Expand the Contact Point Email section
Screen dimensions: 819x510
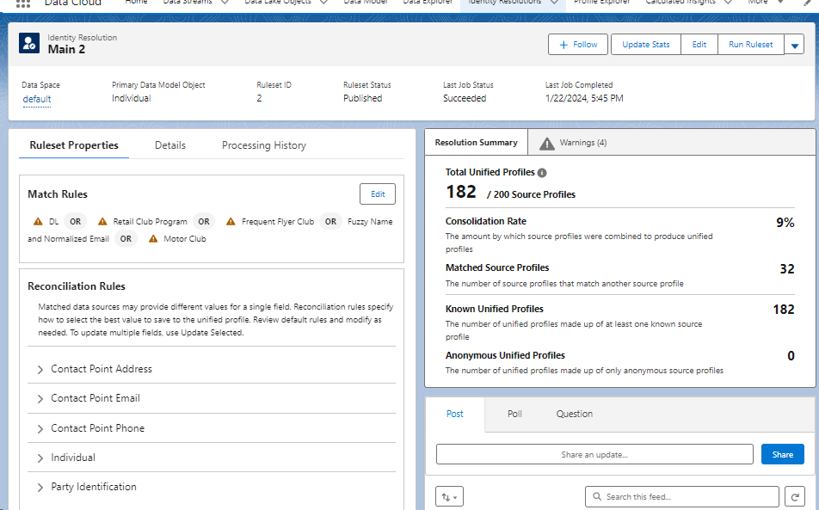[x=40, y=399]
